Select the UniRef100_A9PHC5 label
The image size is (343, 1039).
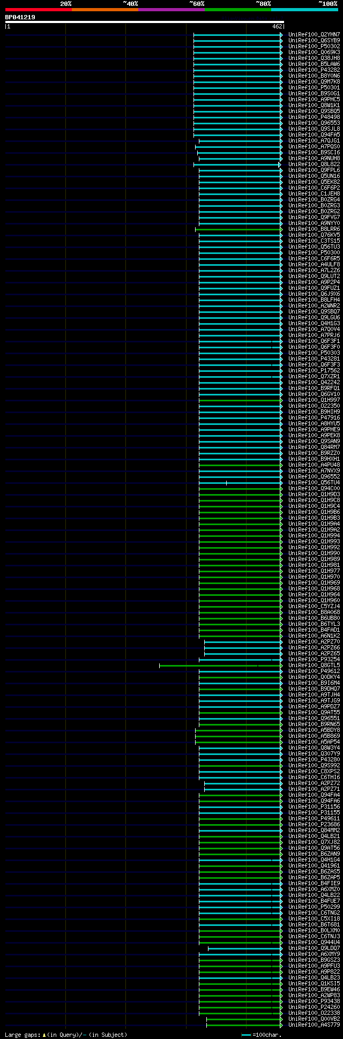[x=314, y=99]
